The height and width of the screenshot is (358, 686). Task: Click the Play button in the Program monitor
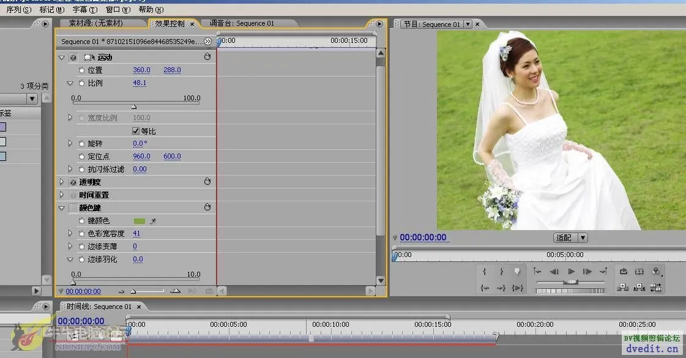coord(572,271)
